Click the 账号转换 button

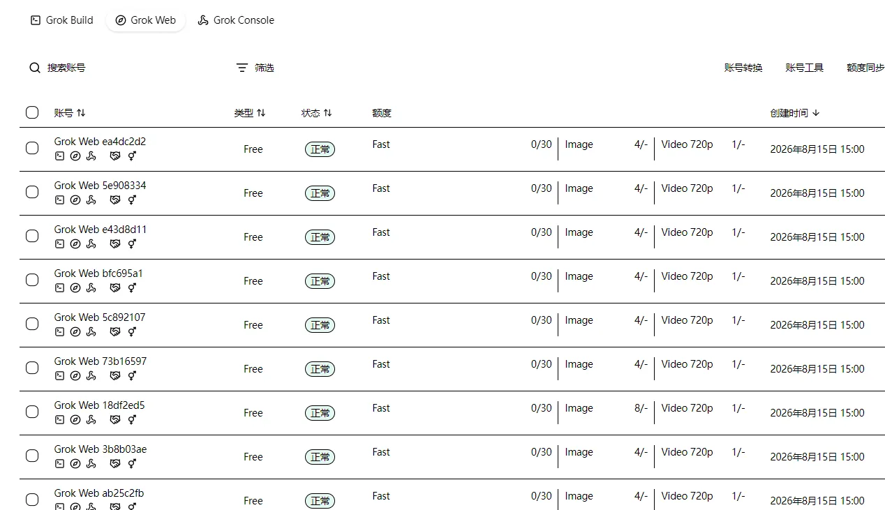click(743, 68)
